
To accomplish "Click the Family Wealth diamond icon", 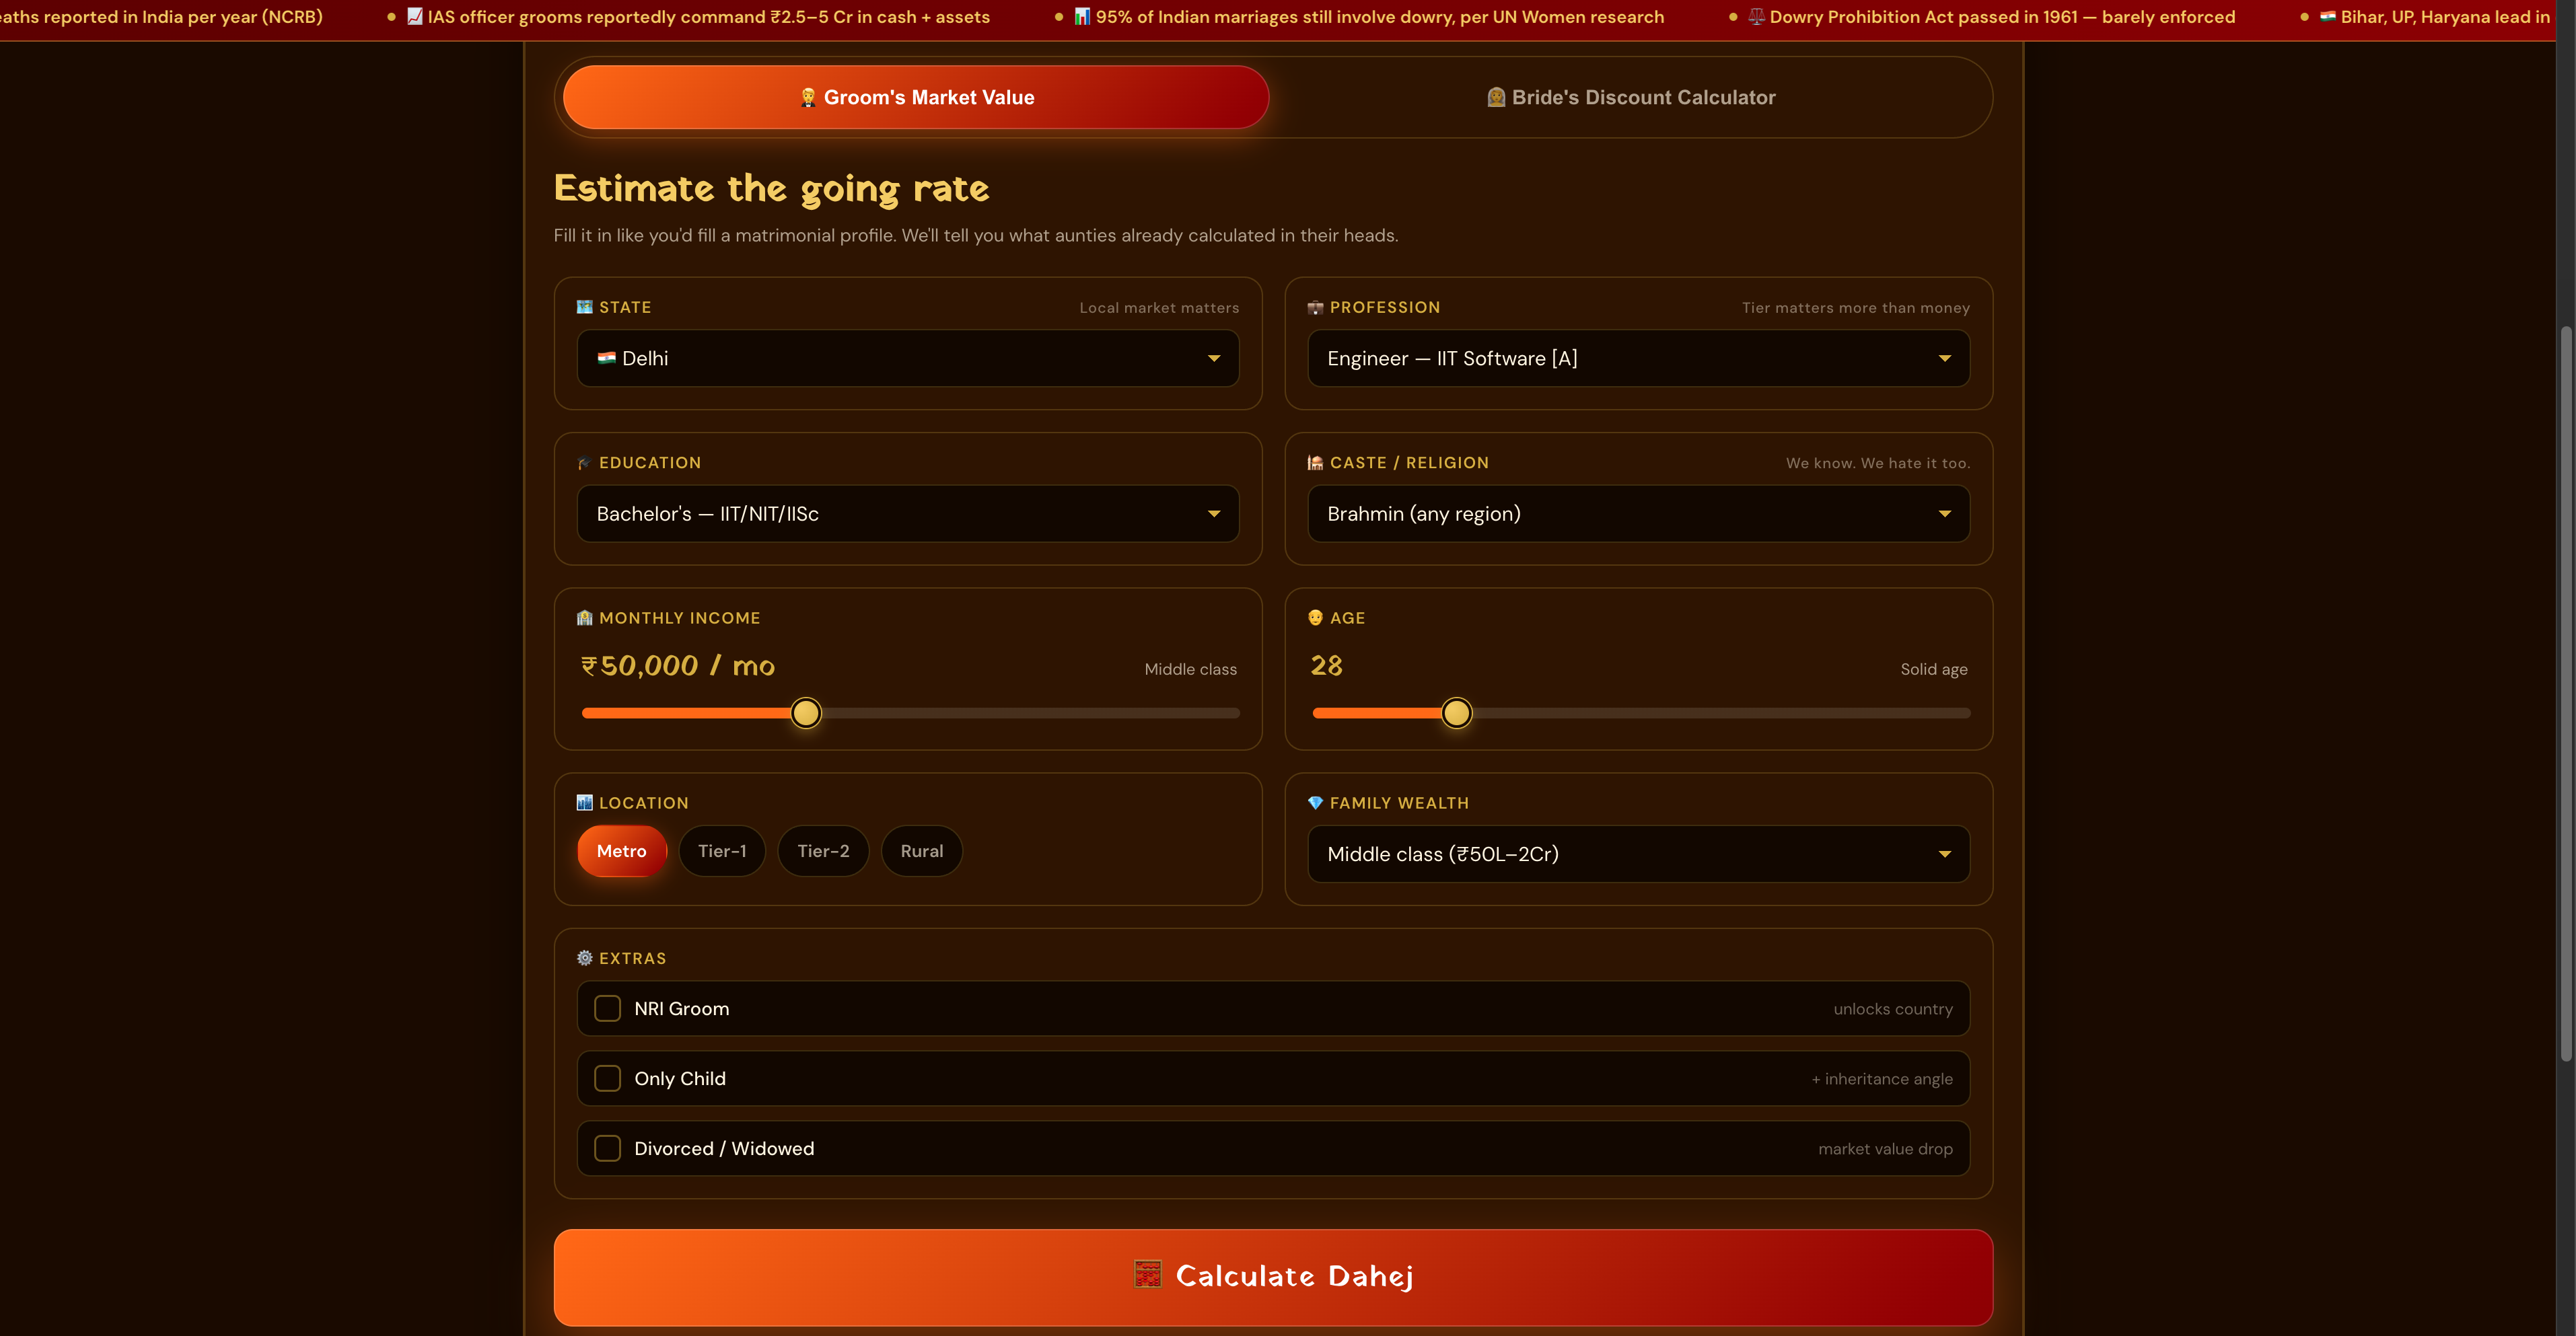I will (x=1315, y=803).
